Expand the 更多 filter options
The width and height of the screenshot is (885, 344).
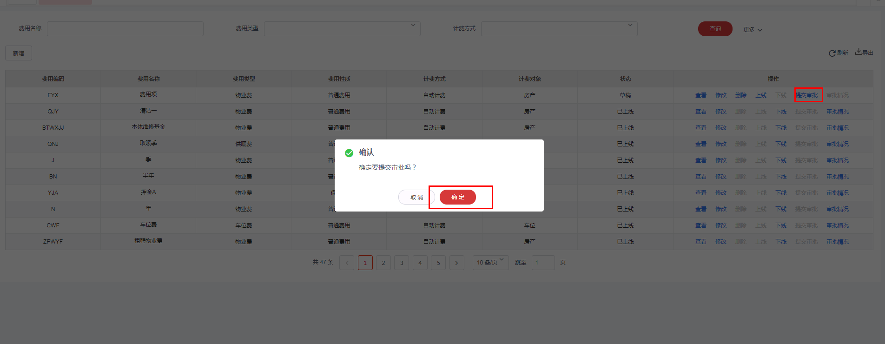click(752, 30)
